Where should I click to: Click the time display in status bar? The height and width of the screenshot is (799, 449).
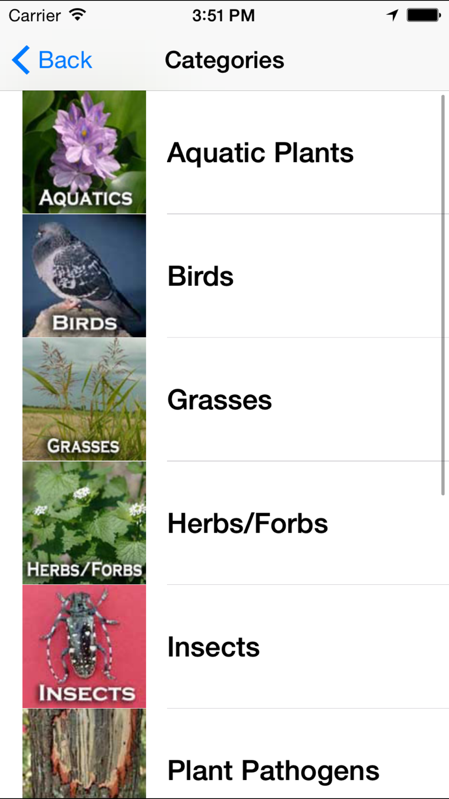[x=223, y=16]
